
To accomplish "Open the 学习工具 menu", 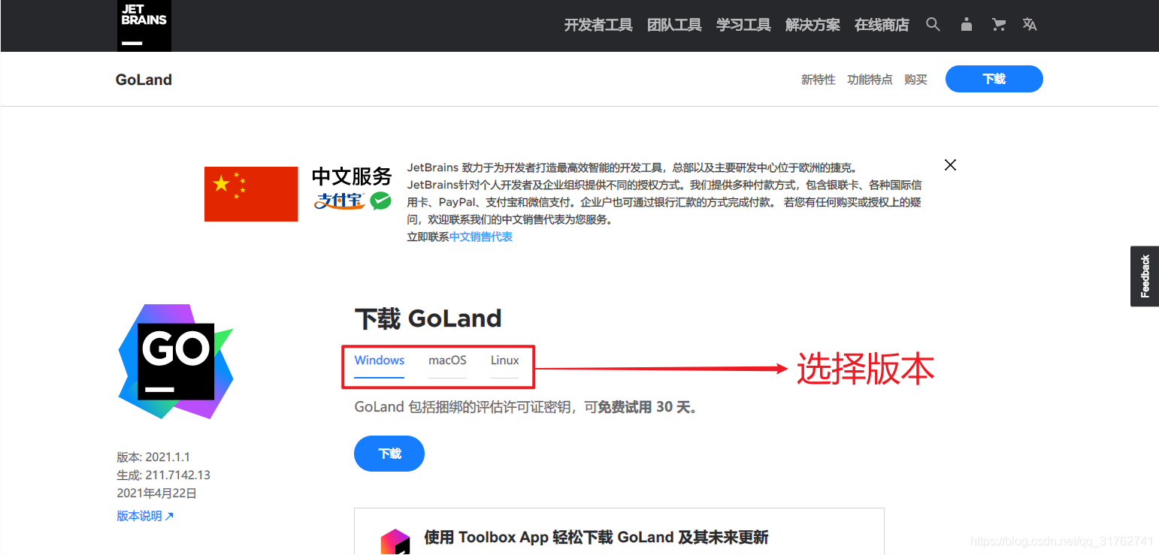I will pyautogui.click(x=743, y=26).
